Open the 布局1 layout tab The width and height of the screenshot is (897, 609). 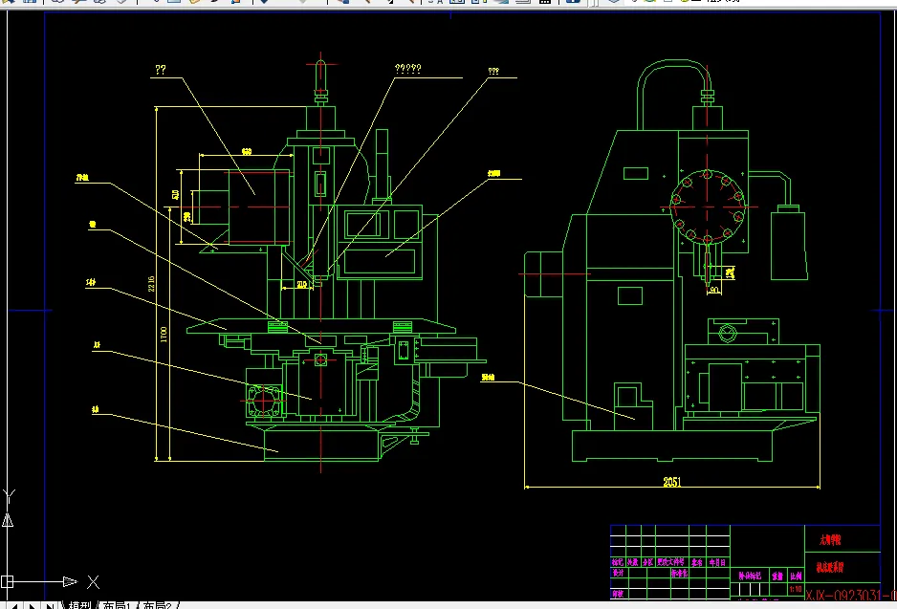118,605
